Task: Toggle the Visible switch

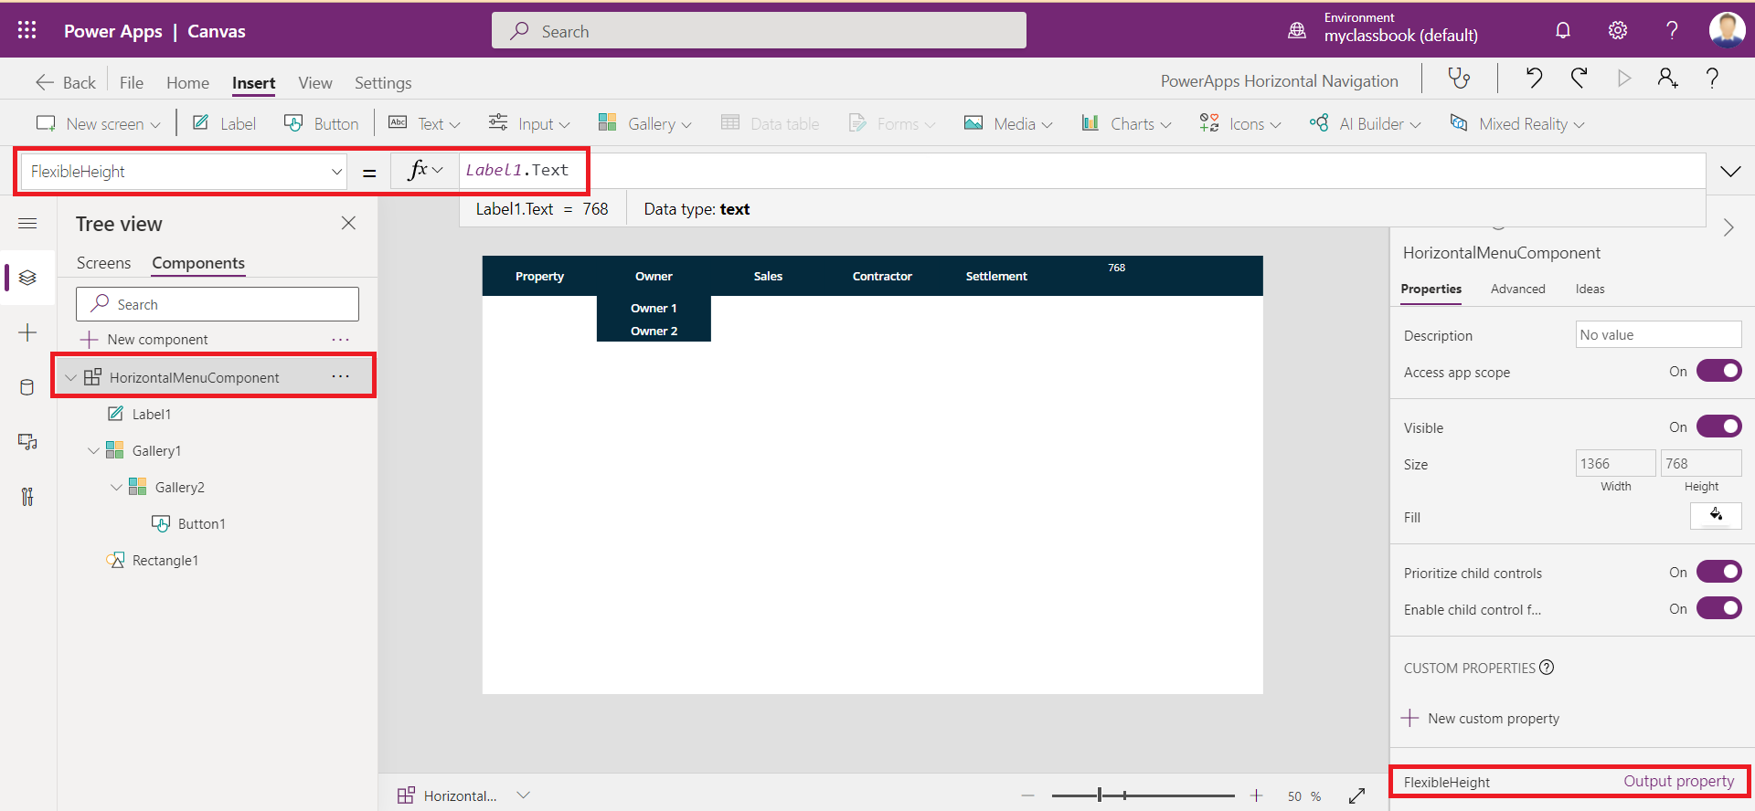Action: [1718, 427]
